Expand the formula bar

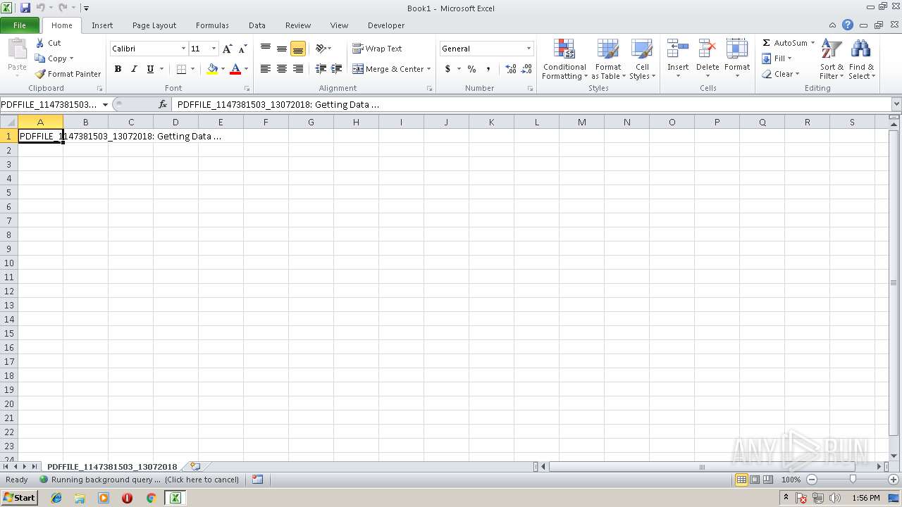point(896,104)
